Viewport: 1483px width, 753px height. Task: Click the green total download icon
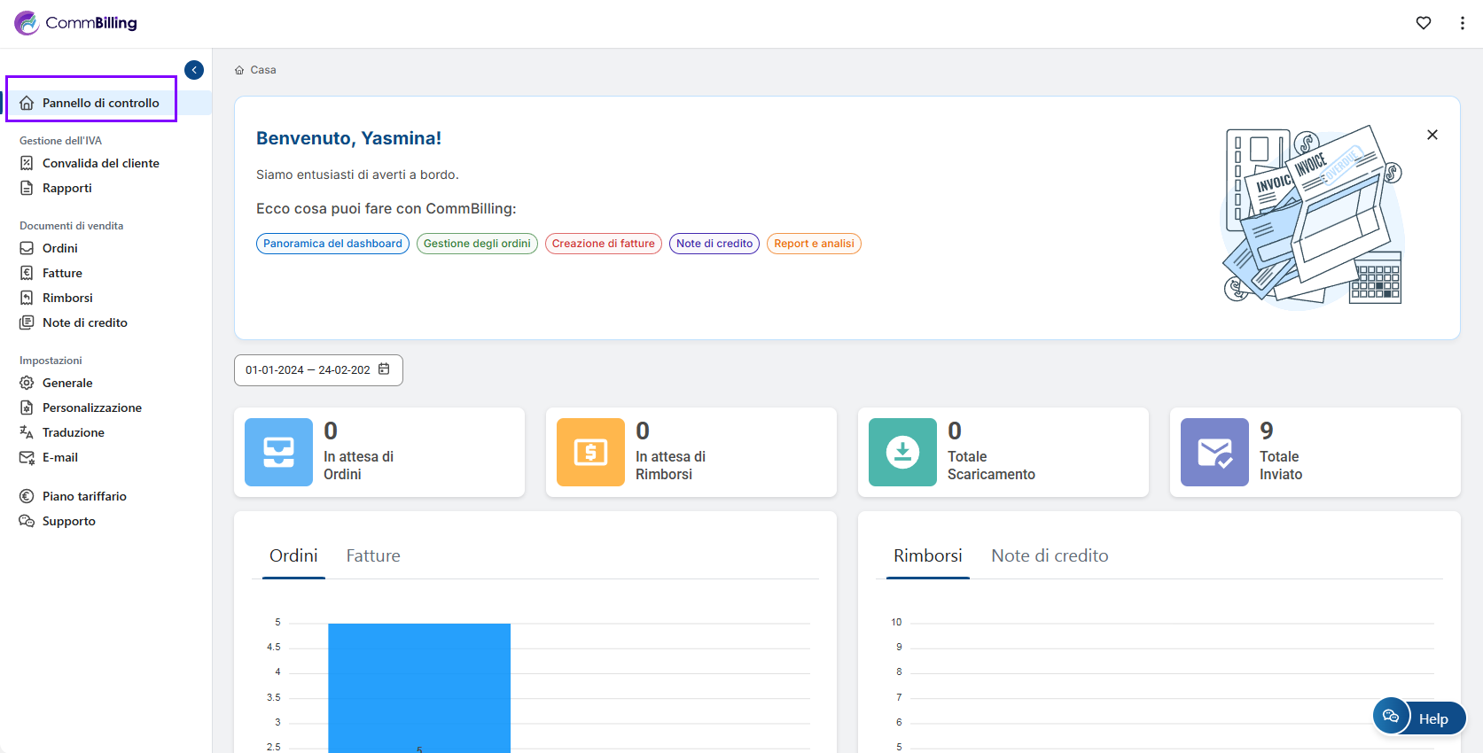pos(902,452)
